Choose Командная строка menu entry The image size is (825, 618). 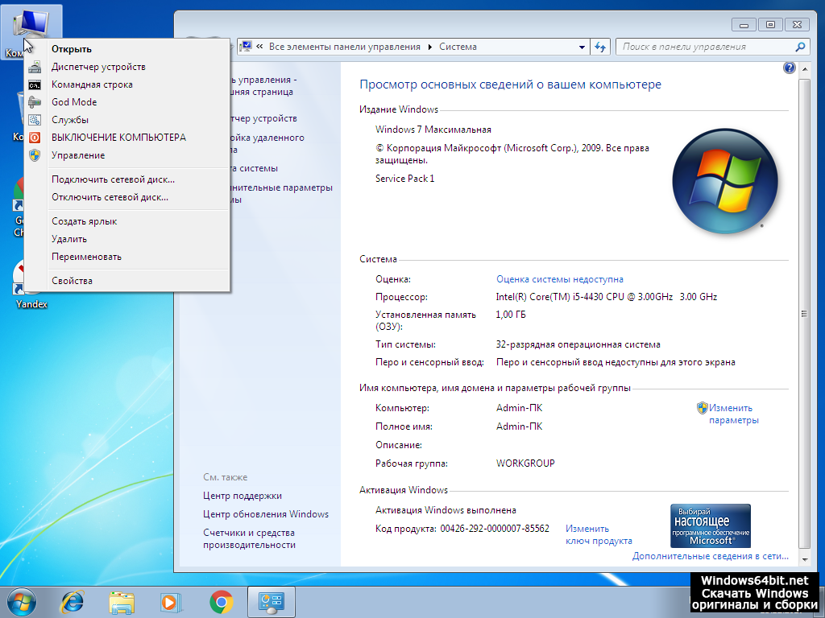[92, 84]
